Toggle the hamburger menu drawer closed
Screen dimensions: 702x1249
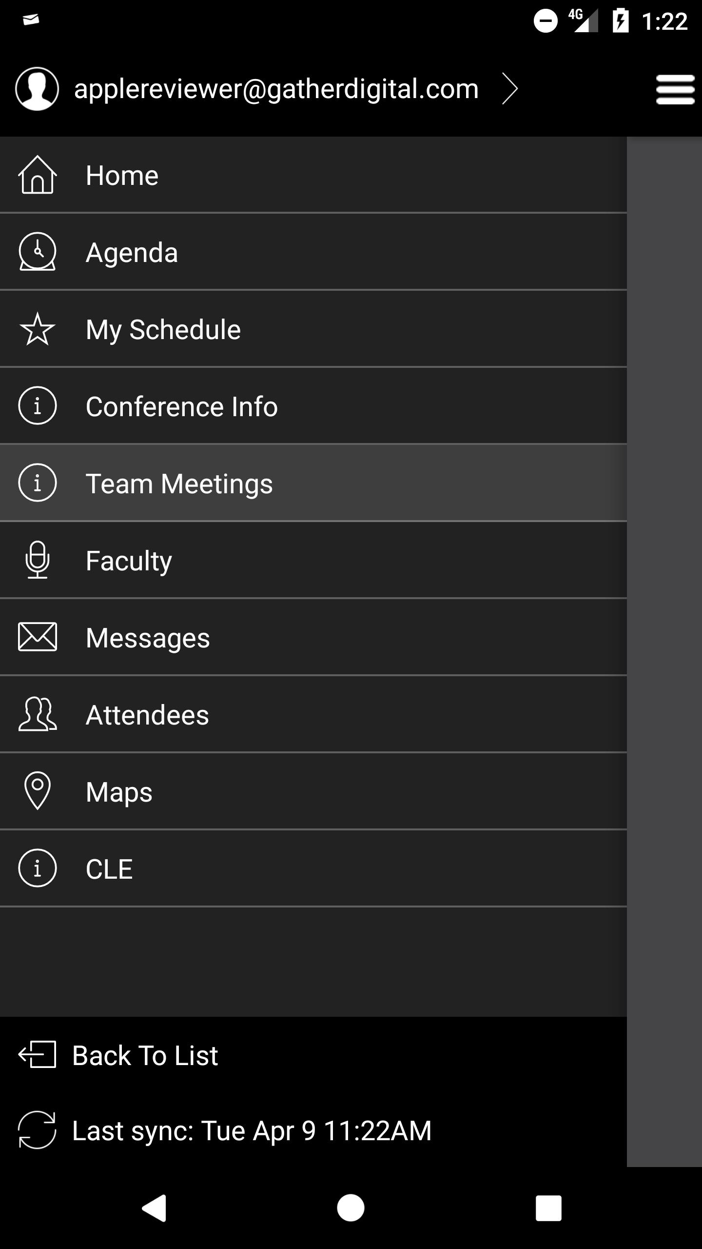click(675, 90)
